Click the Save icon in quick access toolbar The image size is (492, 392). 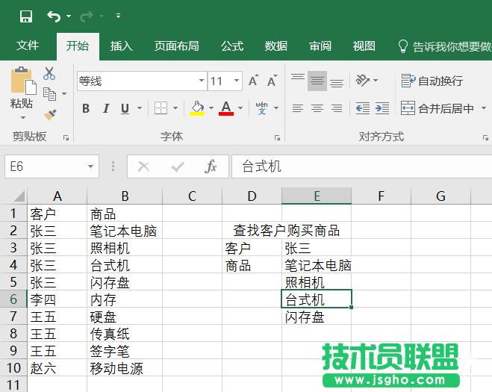point(25,16)
